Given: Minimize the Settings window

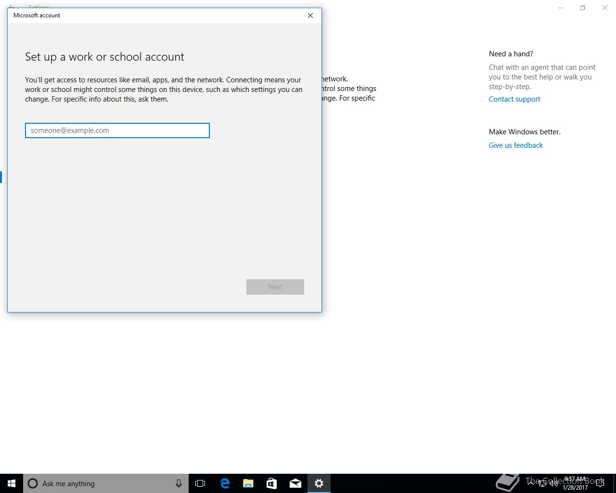Looking at the screenshot, I should point(561,8).
